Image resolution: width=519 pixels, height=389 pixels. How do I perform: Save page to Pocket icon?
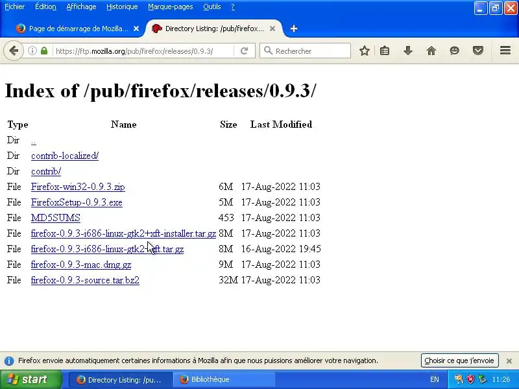point(478,51)
